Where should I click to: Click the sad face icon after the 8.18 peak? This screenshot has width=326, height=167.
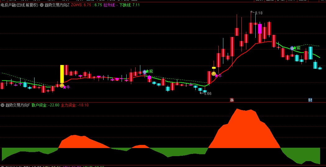coord(292,48)
